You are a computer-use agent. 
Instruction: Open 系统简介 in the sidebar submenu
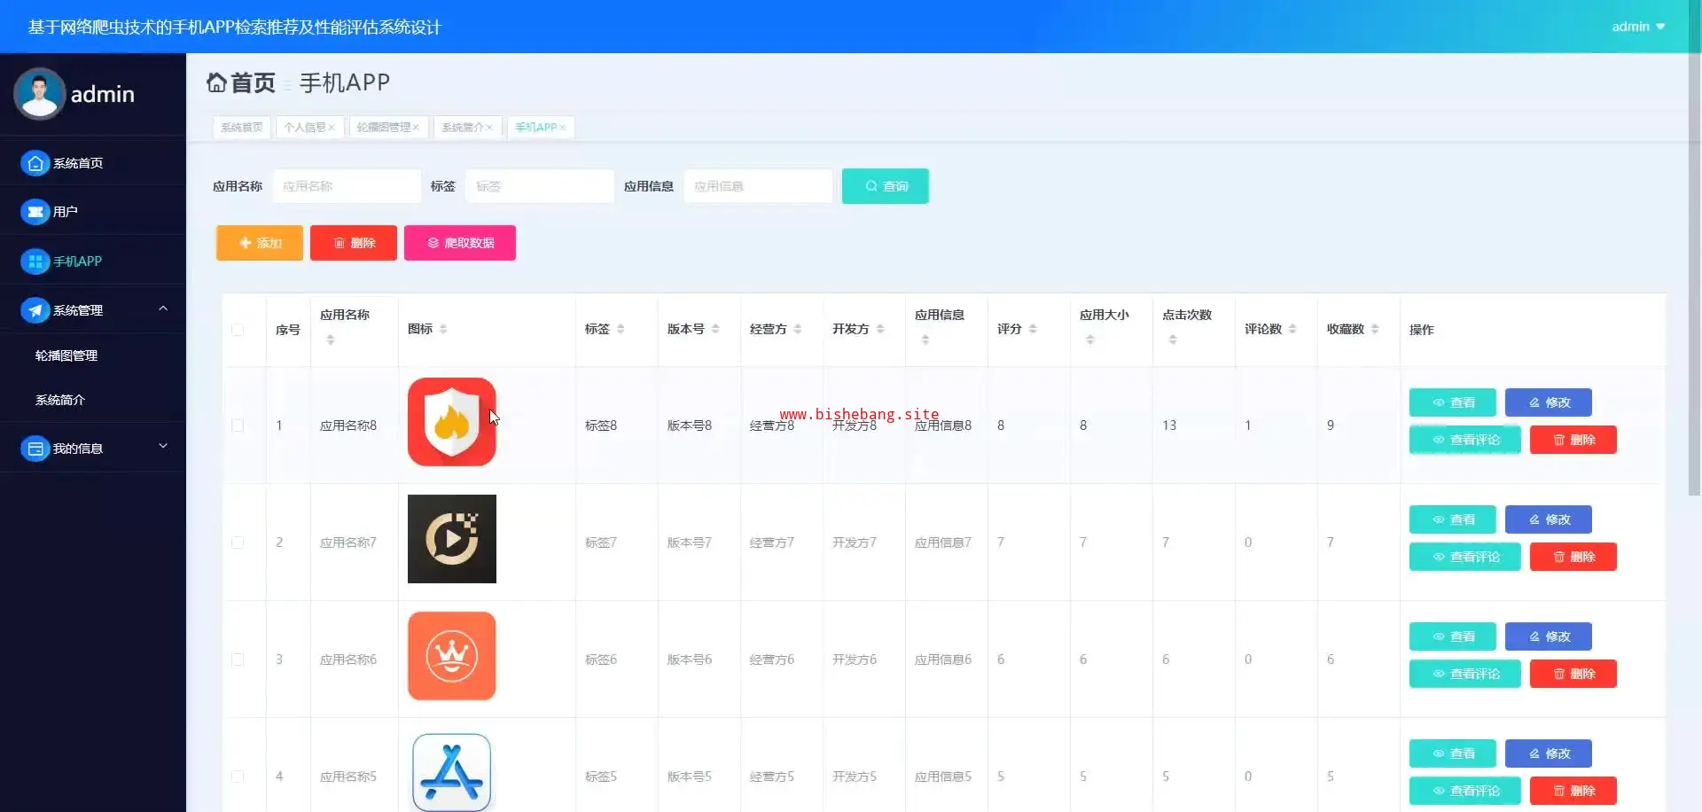[x=60, y=400]
